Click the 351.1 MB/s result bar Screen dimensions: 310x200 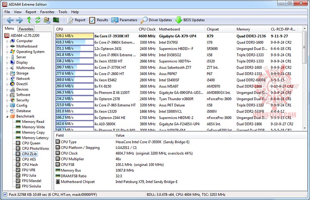(x=74, y=48)
